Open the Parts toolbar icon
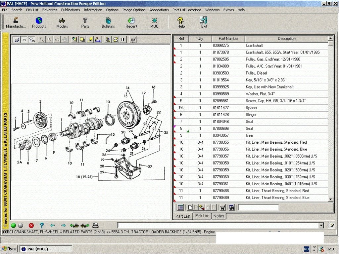Image resolution: width=339 pixels, height=254 pixels. 85,22
